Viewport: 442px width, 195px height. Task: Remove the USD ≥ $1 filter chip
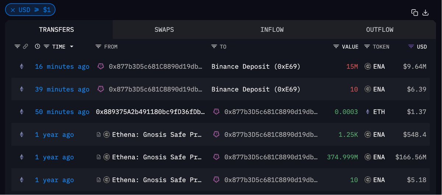click(13, 10)
